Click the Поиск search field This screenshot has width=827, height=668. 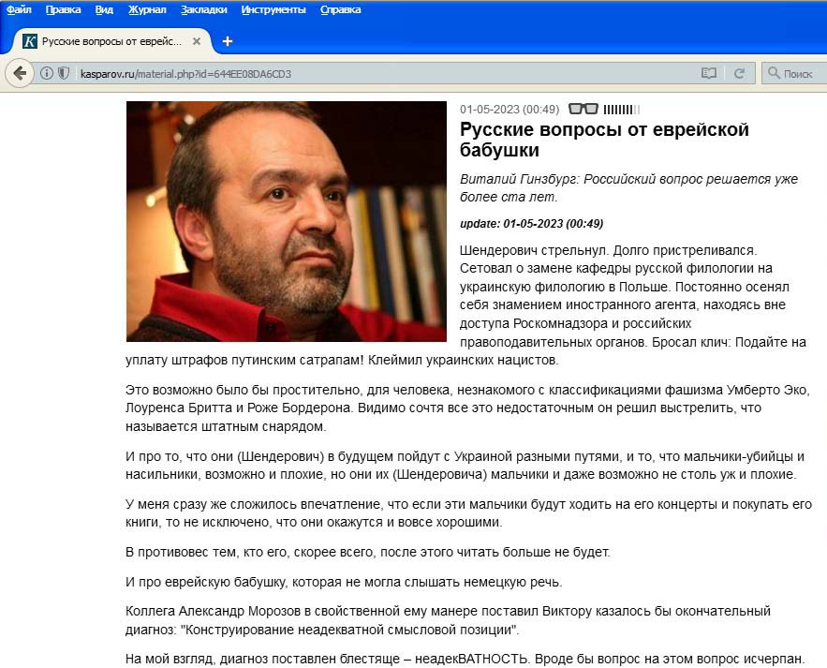point(794,73)
